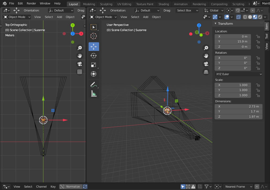Image resolution: width=270 pixels, height=190 pixels.
Task: Toggle Show Overlays button
Action: click(227, 17)
